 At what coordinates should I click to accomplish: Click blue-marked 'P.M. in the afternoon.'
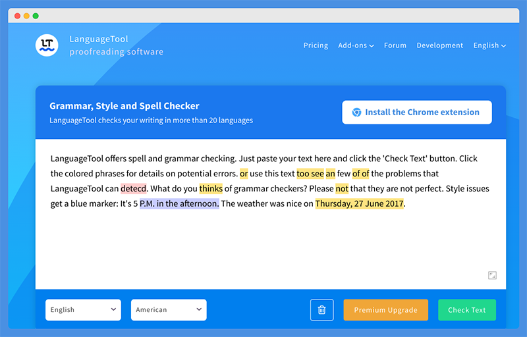click(179, 204)
